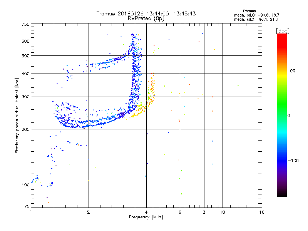Click the y-axis tick label "75"
The image size is (308, 231).
tap(27, 206)
